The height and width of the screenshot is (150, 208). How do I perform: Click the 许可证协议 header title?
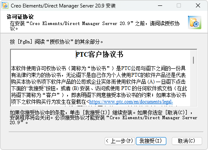20,17
